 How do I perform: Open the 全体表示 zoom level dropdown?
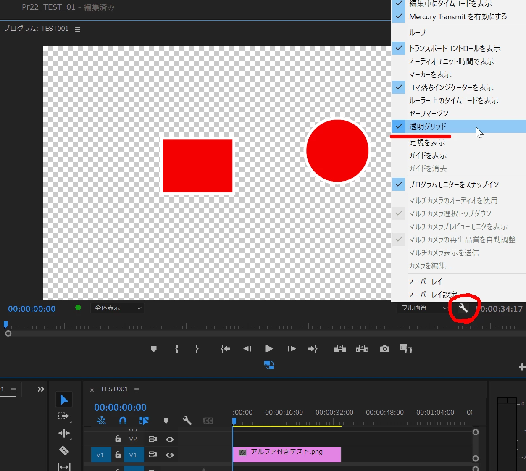(x=118, y=308)
